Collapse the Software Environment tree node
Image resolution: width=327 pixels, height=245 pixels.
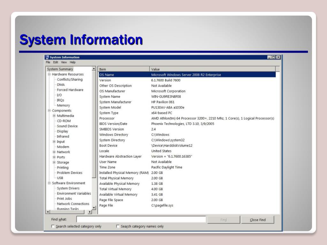pos(49,183)
